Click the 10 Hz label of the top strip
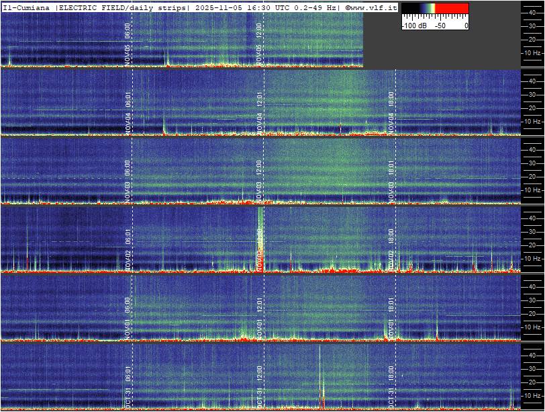545x412 pixels. (x=532, y=52)
